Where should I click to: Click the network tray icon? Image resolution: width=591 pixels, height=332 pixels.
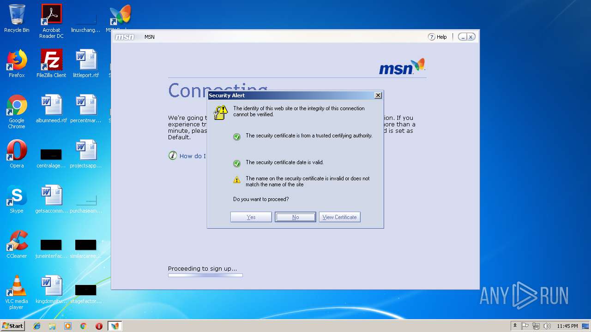point(536,326)
